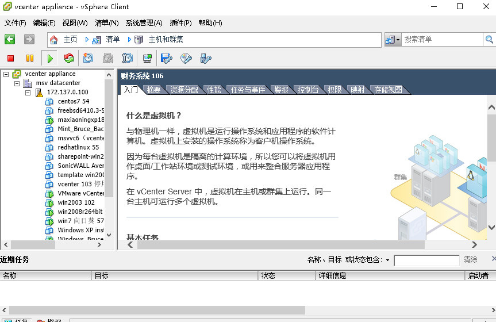Click the hosts and clusters breadcrumb icon

(x=139, y=40)
